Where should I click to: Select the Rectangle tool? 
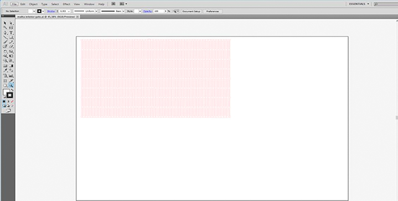coord(11,38)
